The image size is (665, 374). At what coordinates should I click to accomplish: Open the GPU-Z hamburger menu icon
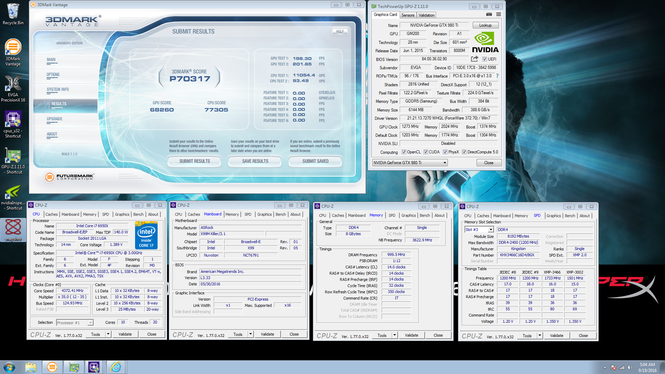pyautogui.click(x=498, y=15)
